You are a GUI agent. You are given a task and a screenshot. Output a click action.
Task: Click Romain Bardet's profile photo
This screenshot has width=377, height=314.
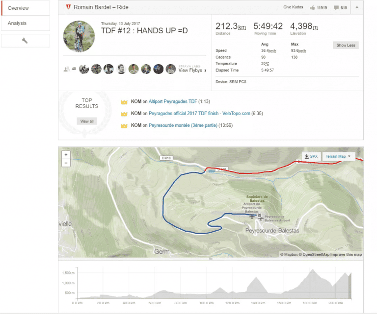[x=80, y=36]
